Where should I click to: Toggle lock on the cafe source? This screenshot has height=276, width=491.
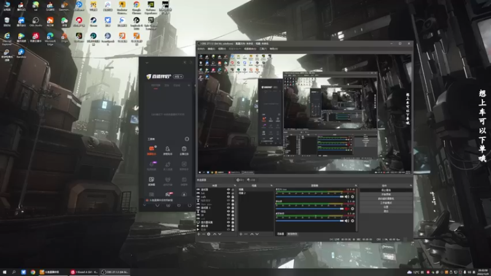[233, 197]
